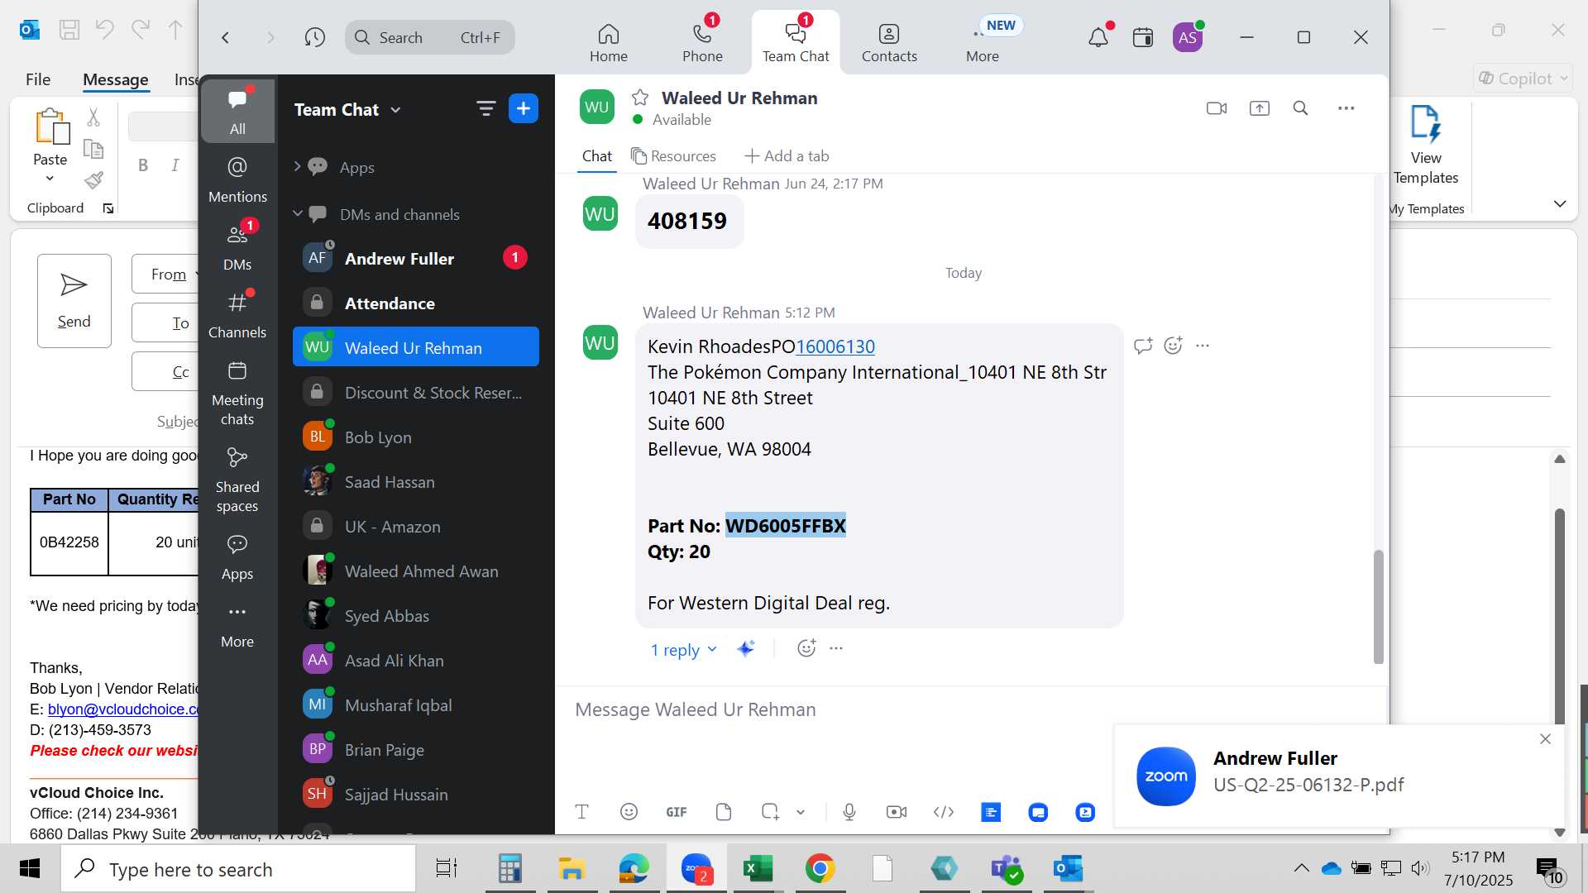The width and height of the screenshot is (1588, 893).
Task: Open the Musharaf Iqbal chat
Action: (416, 704)
